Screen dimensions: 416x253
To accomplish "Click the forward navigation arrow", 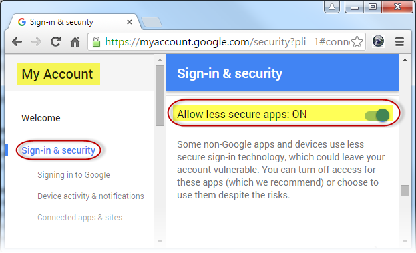I will (x=36, y=41).
